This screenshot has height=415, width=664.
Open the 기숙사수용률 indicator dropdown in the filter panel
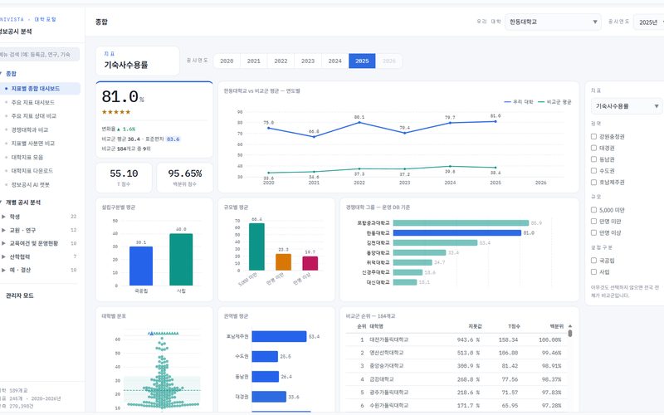pos(627,106)
